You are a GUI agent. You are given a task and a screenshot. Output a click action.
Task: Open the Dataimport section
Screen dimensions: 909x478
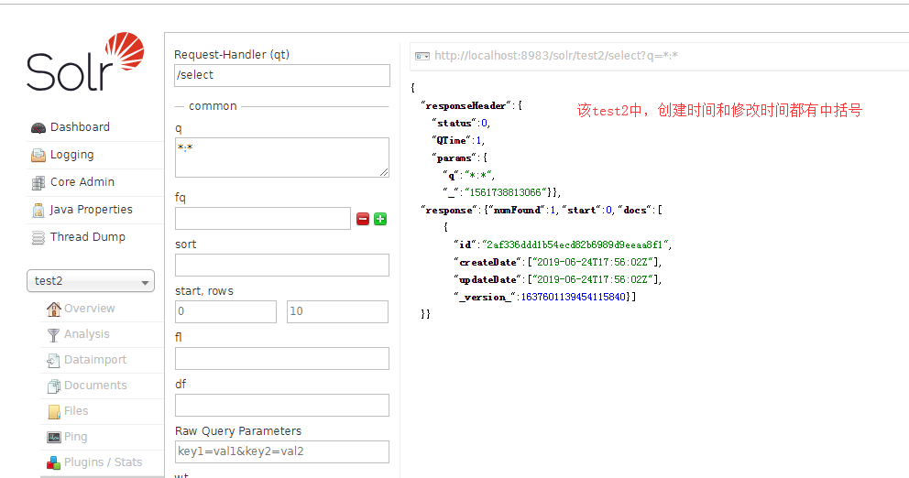tap(95, 359)
